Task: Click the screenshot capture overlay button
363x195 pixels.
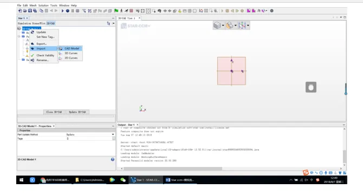Action: 311,87
